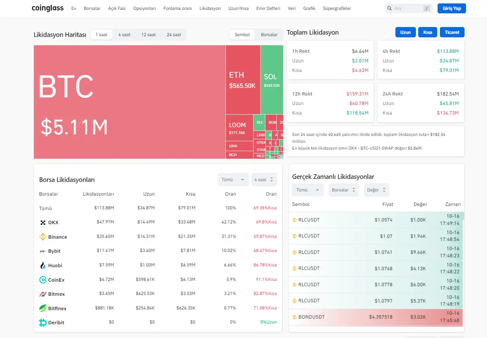Open the Opsiyonları menu
Image resolution: width=487 pixels, height=338 pixels.
tap(144, 8)
